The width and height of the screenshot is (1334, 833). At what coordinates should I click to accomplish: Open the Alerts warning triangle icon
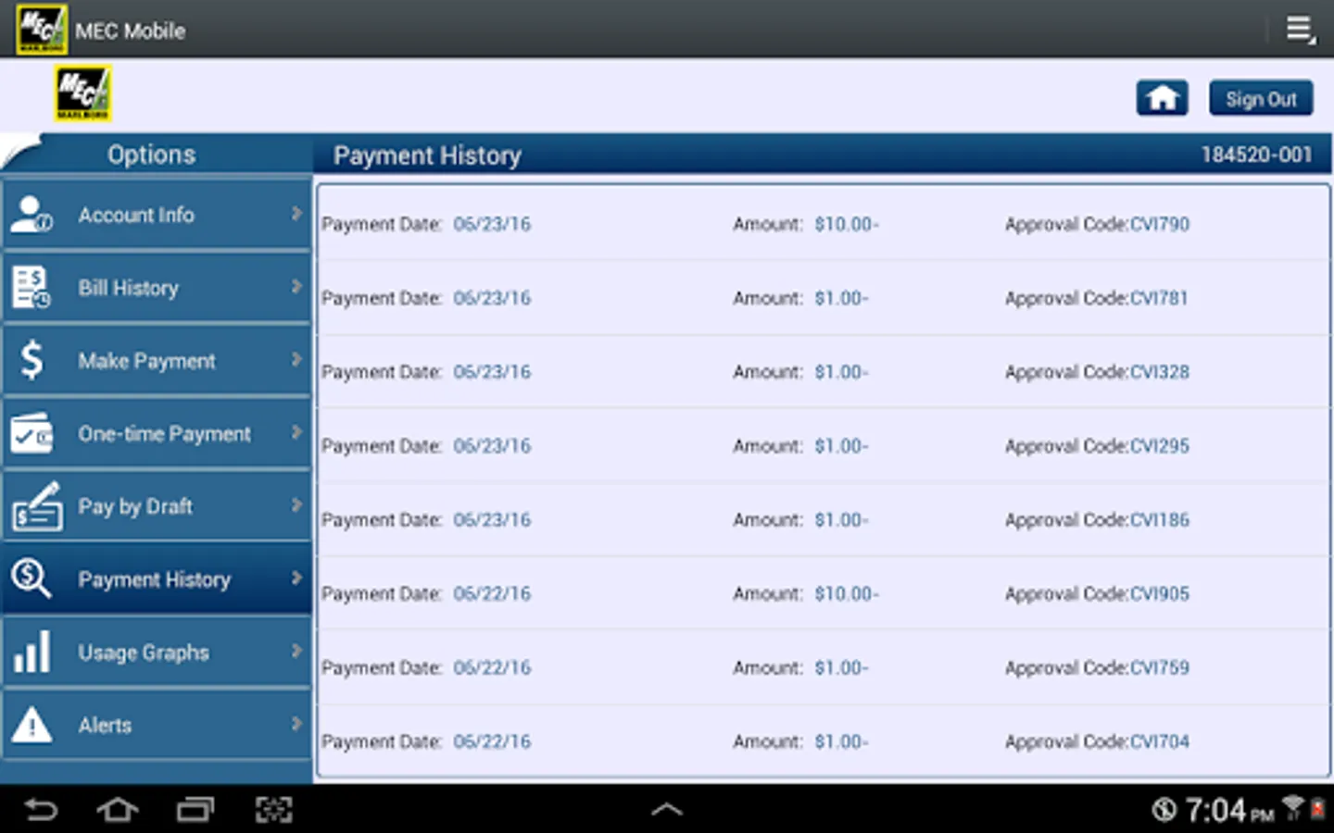[31, 725]
